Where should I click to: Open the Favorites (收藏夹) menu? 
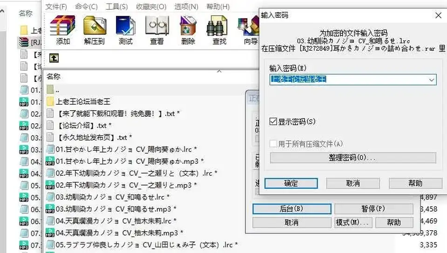click(x=151, y=7)
